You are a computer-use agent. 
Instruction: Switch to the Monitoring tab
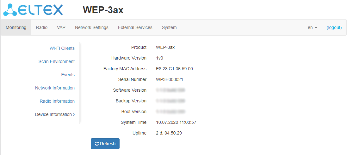16,27
